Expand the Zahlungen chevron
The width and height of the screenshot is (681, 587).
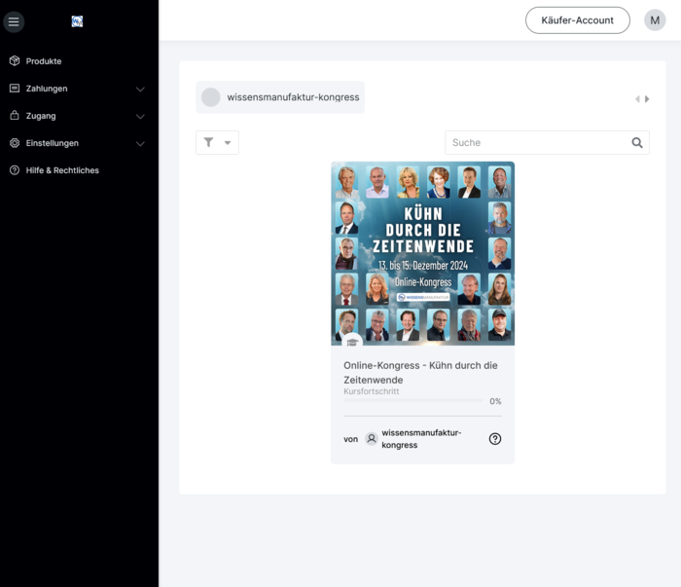140,89
